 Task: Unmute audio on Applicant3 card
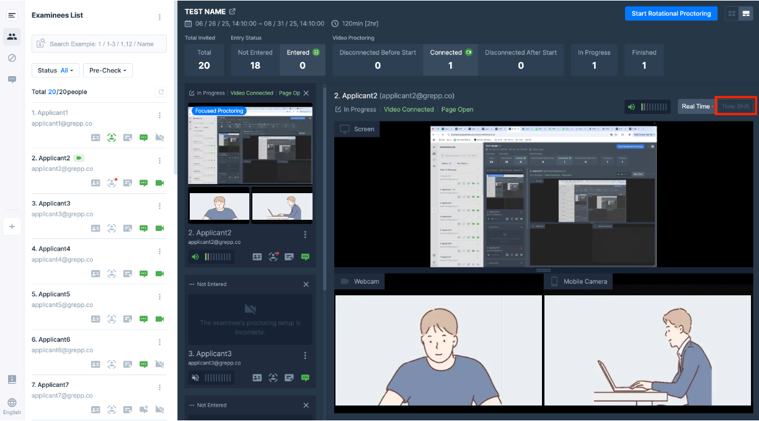coord(195,378)
